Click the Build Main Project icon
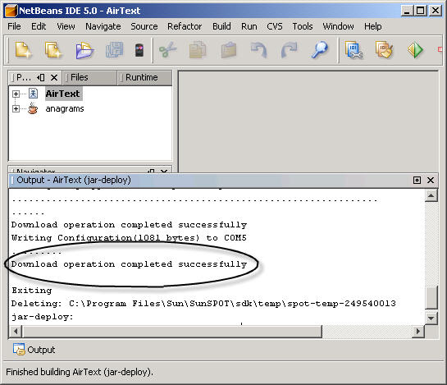The image size is (447, 385). point(353,50)
